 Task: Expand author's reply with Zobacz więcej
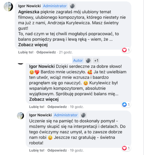coord(44,99)
